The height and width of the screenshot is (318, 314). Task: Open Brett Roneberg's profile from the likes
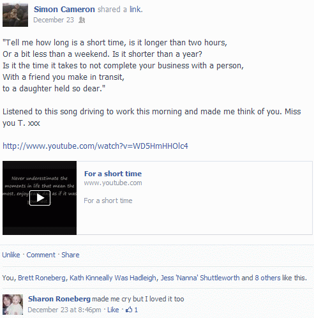[41, 278]
